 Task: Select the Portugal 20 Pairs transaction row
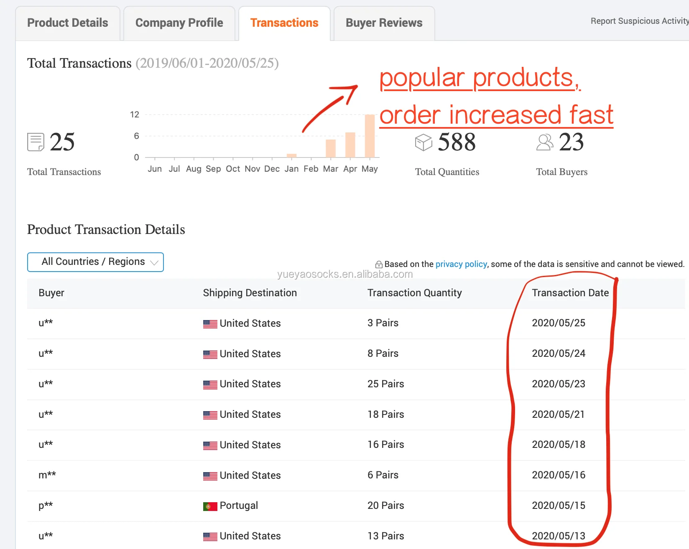click(355, 506)
